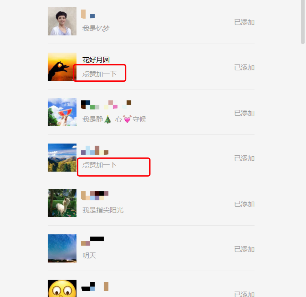Open the yellow surprised emoji avatar
This screenshot has width=306, height=297.
tap(62, 289)
